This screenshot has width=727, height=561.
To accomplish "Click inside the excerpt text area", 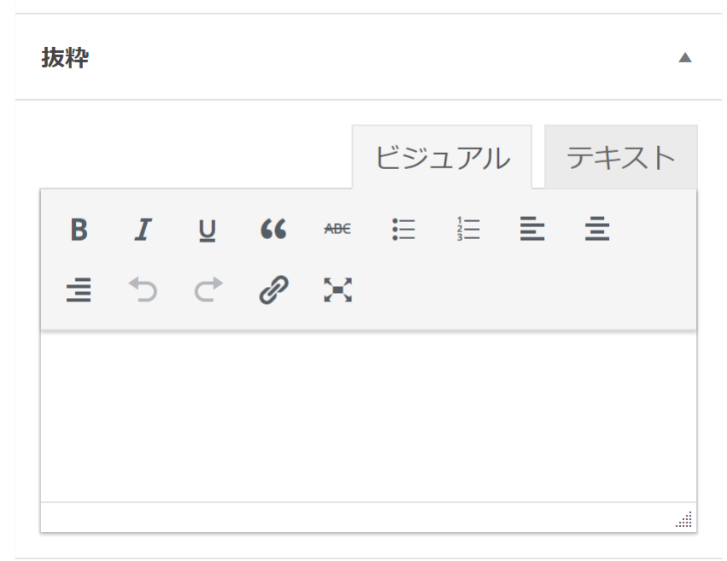I will click(367, 416).
